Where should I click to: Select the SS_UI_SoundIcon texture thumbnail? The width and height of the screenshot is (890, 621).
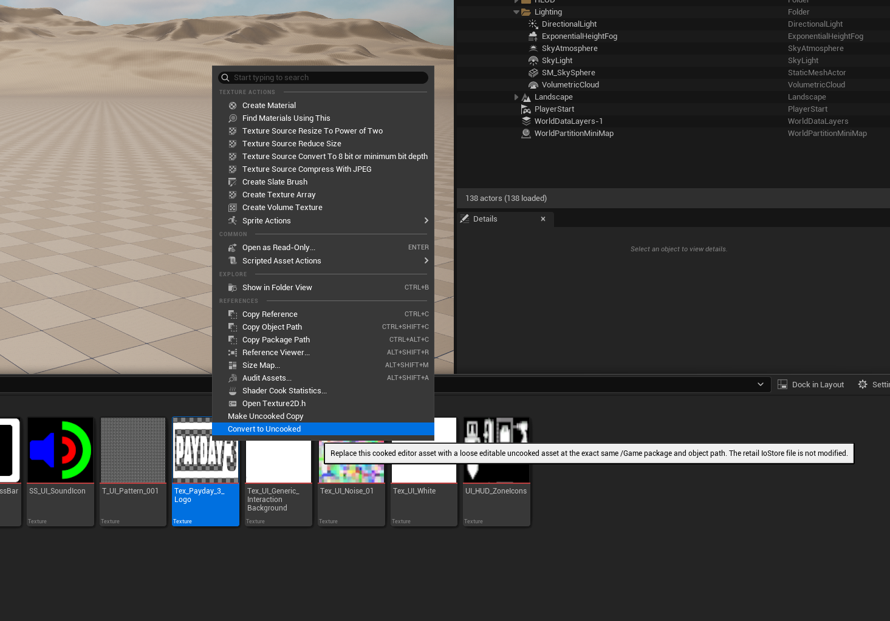pos(60,450)
